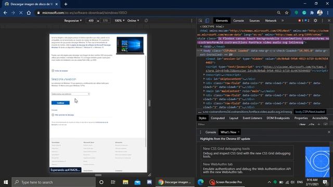This screenshot has height=187, width=333.
Task: Open the Responsive device dropdown
Action: (x=73, y=21)
